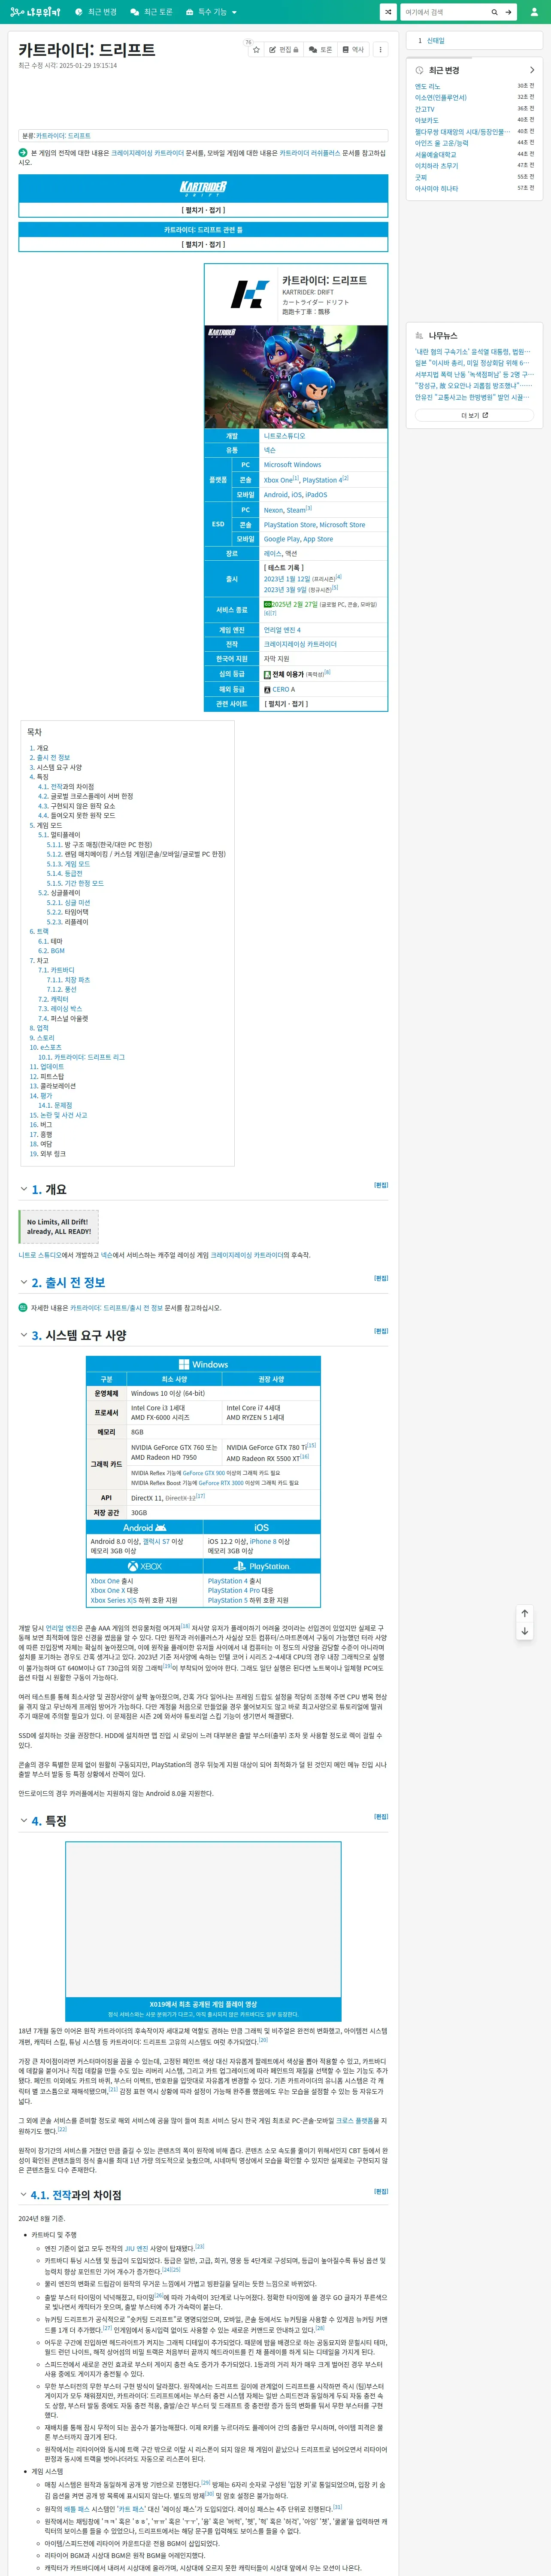The image size is (551, 2576).
Task: Click the PlayStation logo header in requirements table
Action: [262, 1566]
